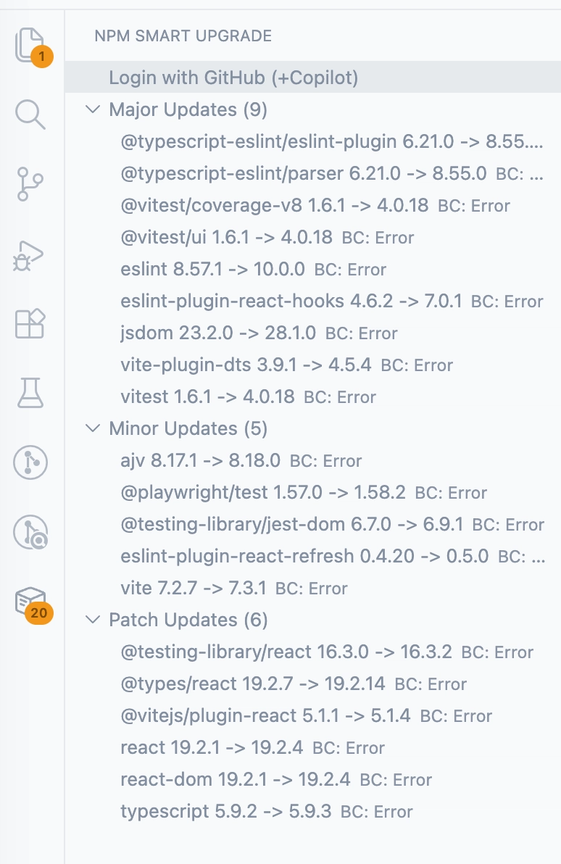The image size is (561, 864).
Task: Open the Search panel
Action: coord(30,115)
